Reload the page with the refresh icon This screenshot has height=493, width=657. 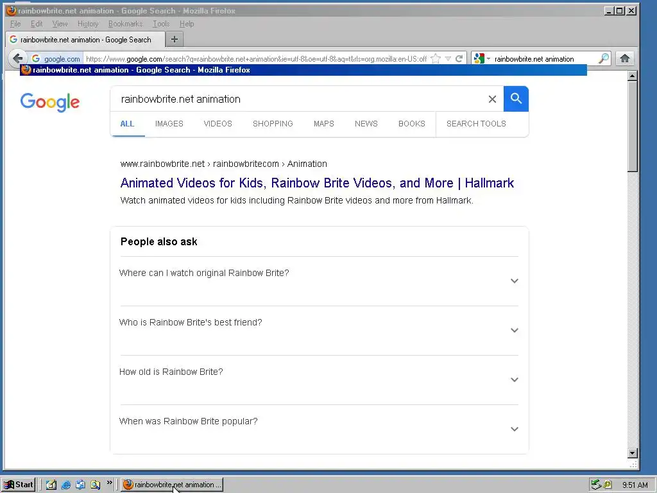click(x=459, y=58)
